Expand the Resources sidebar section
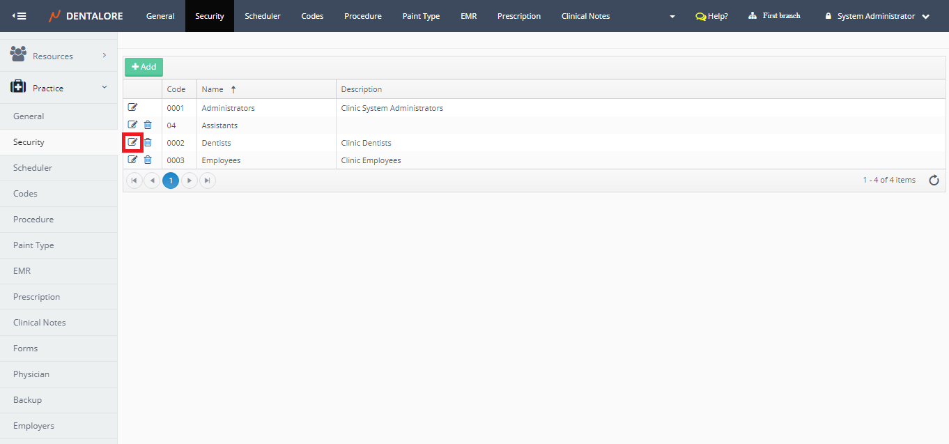 click(x=59, y=56)
